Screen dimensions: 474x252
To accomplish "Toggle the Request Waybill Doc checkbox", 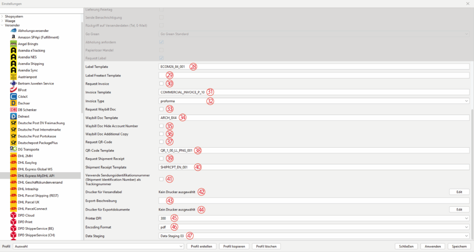I will (x=162, y=109).
